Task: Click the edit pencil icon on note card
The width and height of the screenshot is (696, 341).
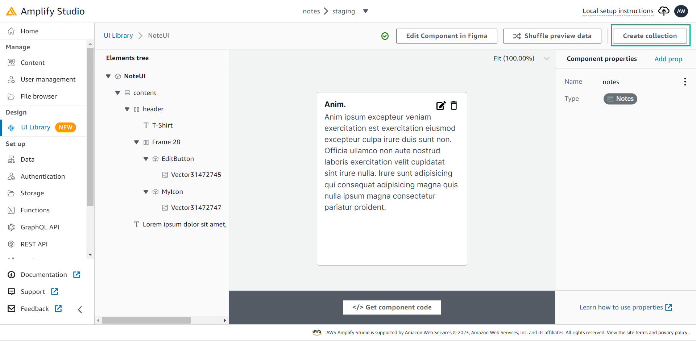Action: [441, 105]
